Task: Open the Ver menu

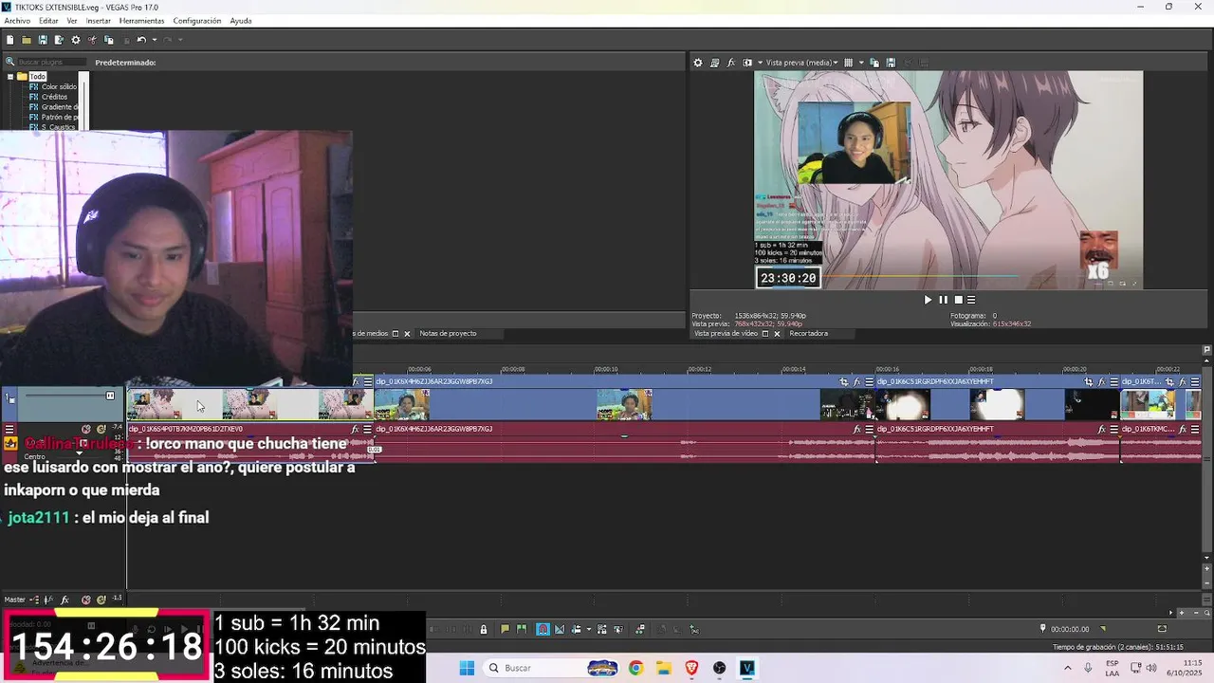Action: point(72,21)
